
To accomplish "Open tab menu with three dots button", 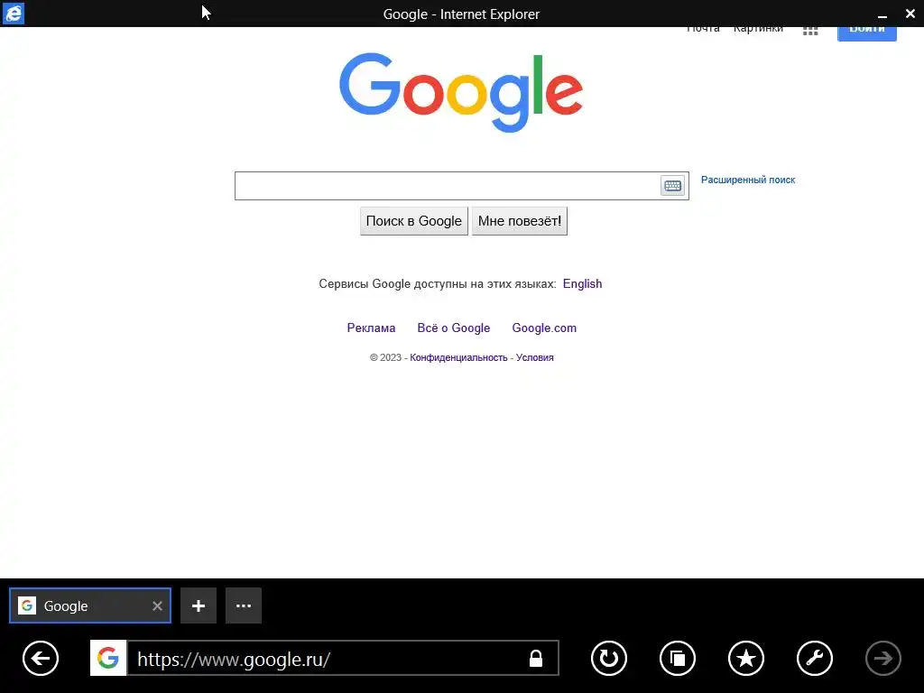I will (x=244, y=605).
